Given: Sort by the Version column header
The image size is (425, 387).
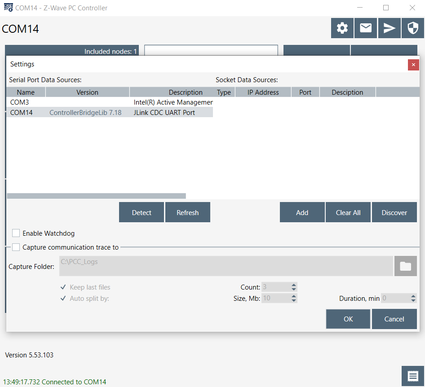Looking at the screenshot, I should tap(87, 92).
